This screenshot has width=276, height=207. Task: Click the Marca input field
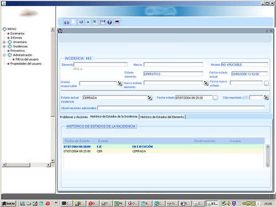[173, 65]
